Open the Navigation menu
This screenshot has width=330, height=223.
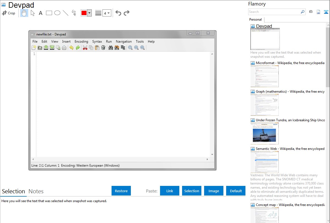124,42
